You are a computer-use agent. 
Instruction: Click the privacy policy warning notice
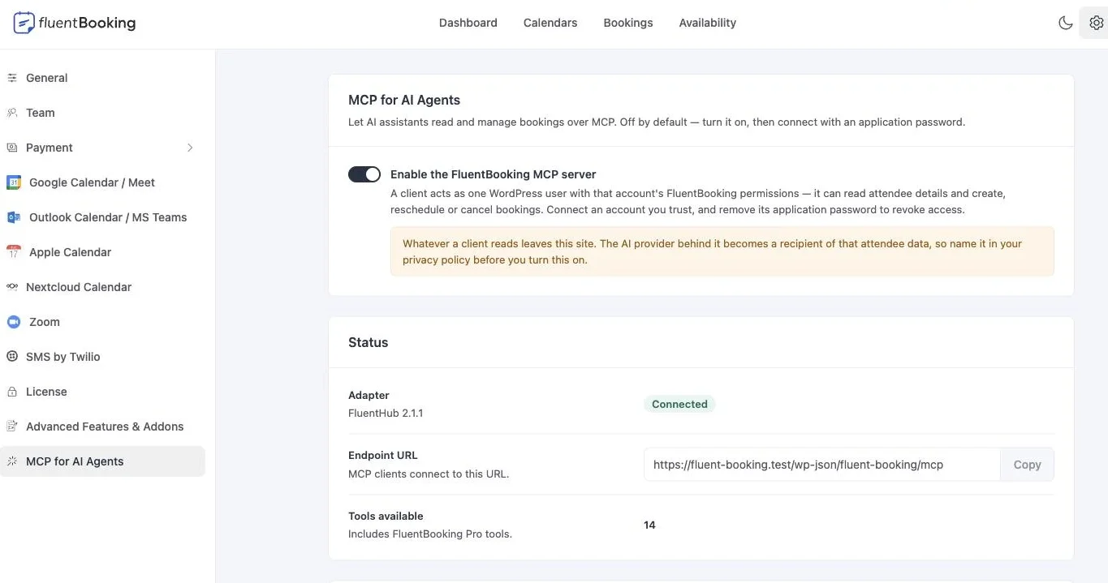tap(722, 251)
